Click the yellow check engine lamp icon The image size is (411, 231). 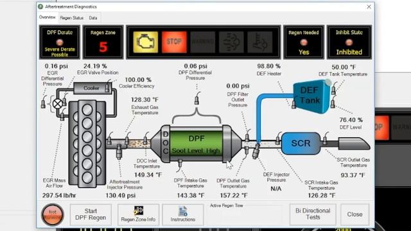pos(146,42)
